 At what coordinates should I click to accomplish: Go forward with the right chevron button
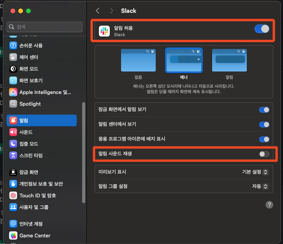111,11
